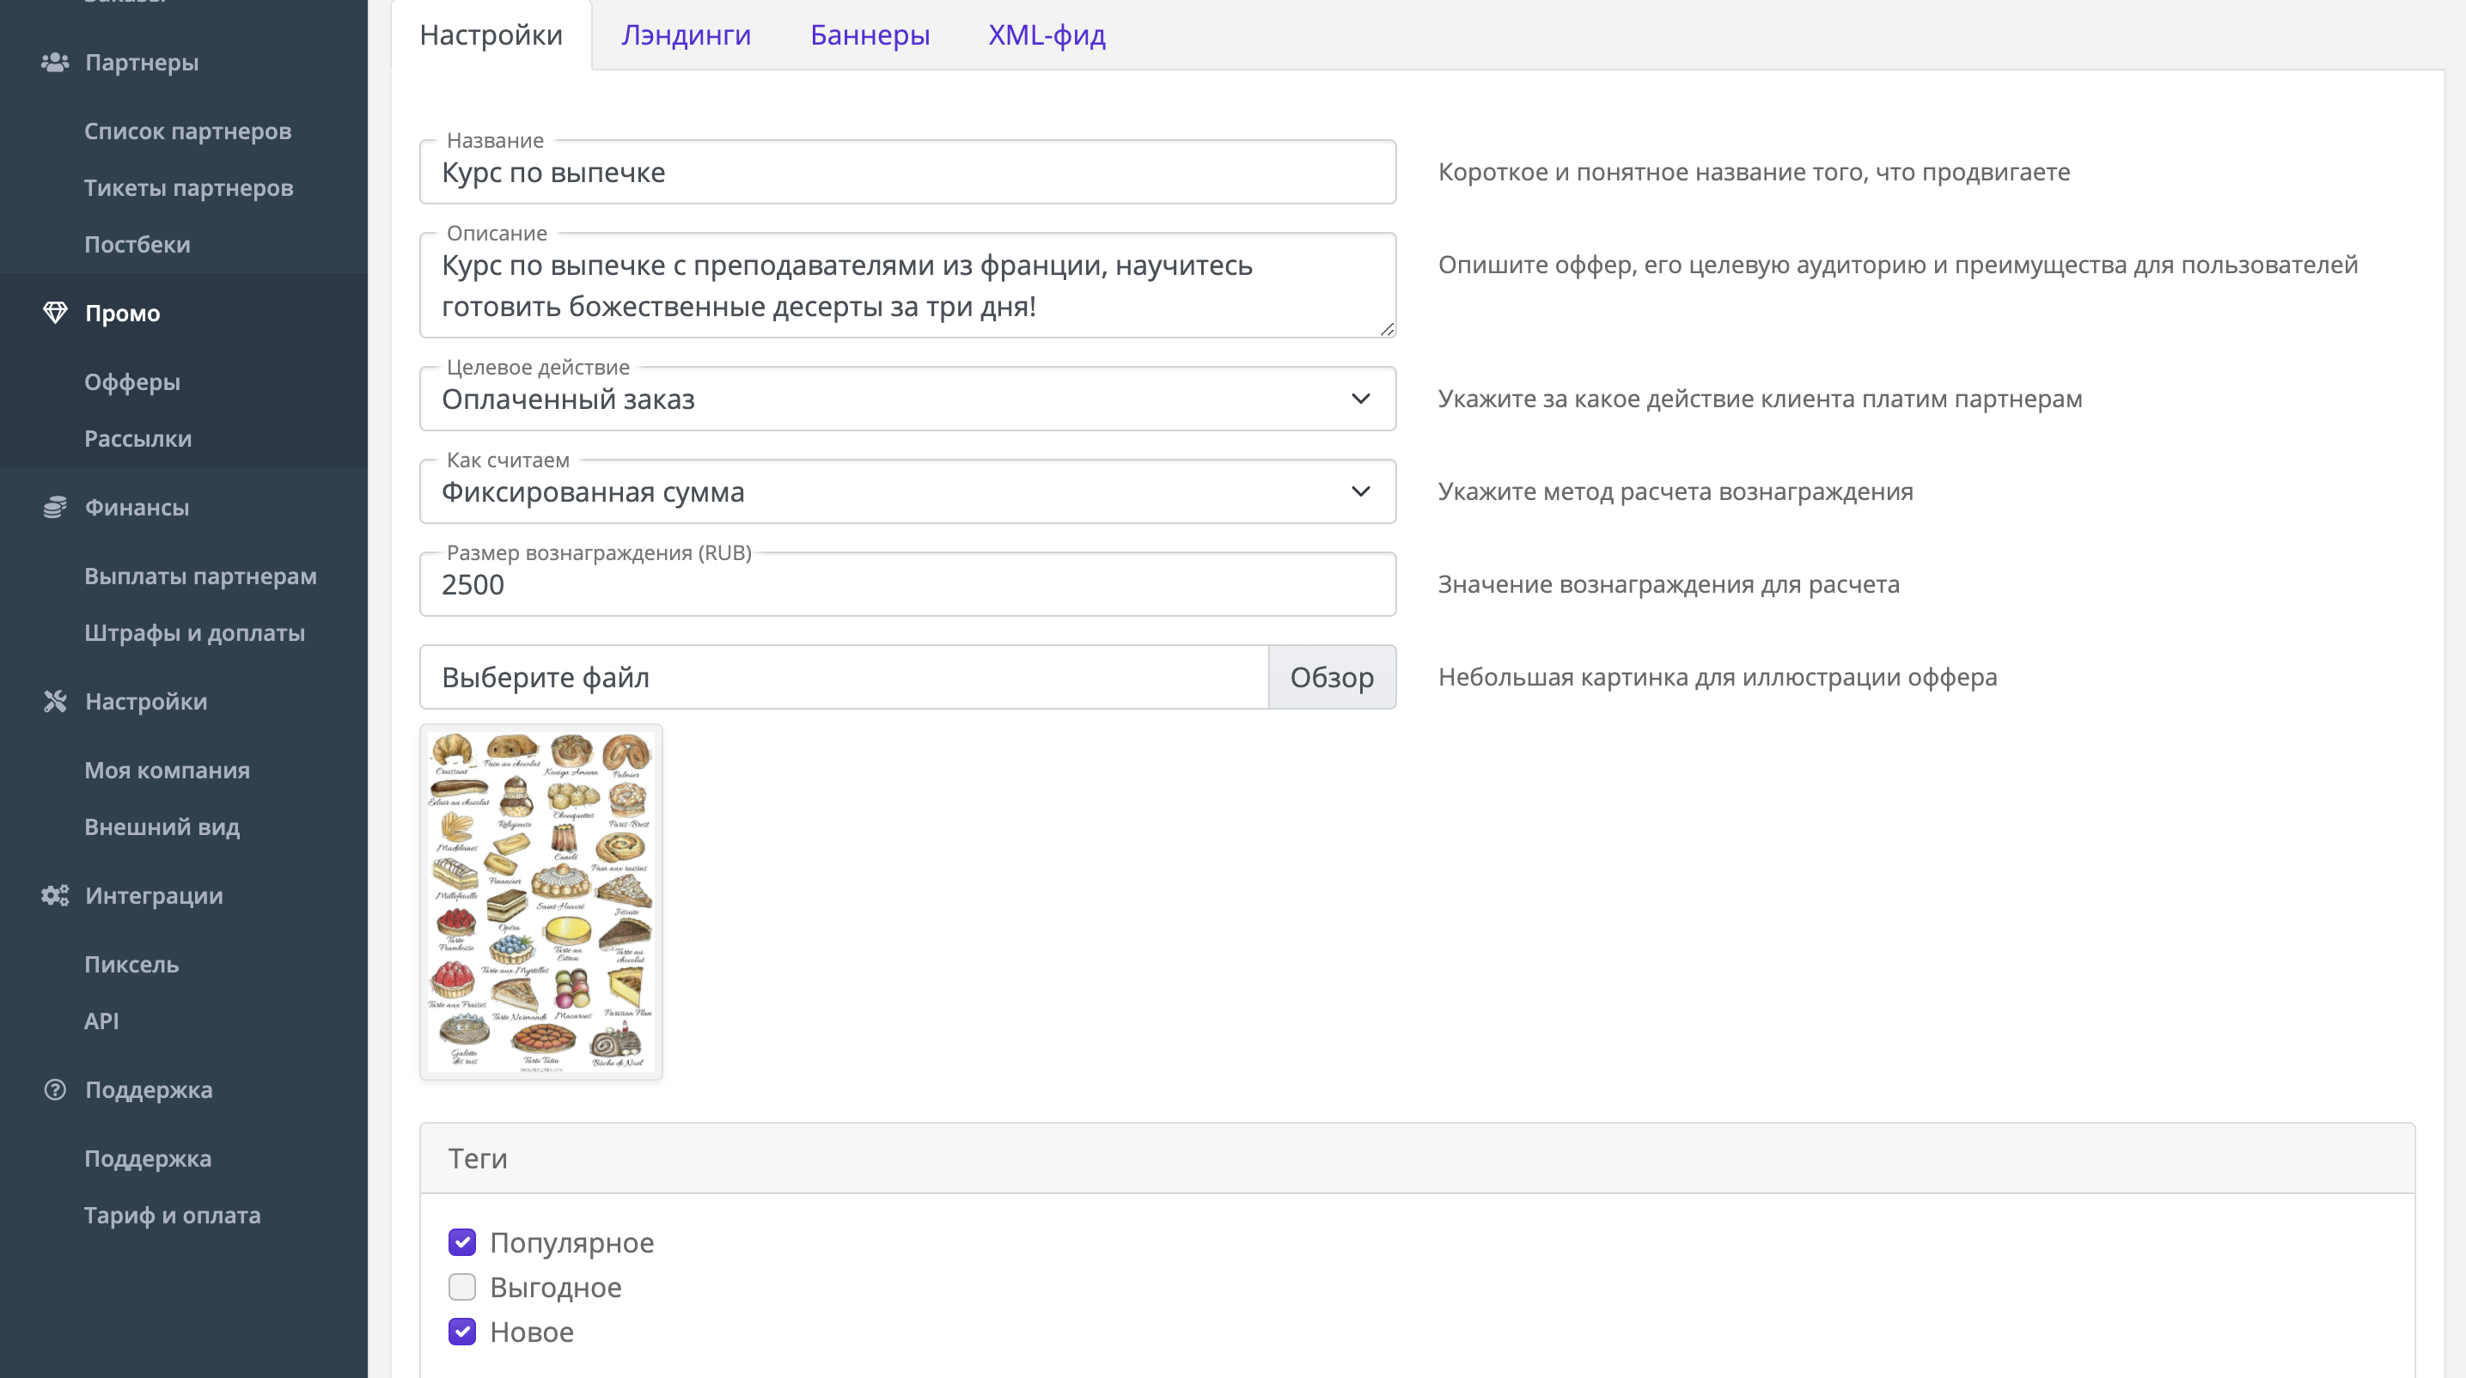
Task: Uncheck the Популярное tag checkbox
Action: (x=462, y=1242)
